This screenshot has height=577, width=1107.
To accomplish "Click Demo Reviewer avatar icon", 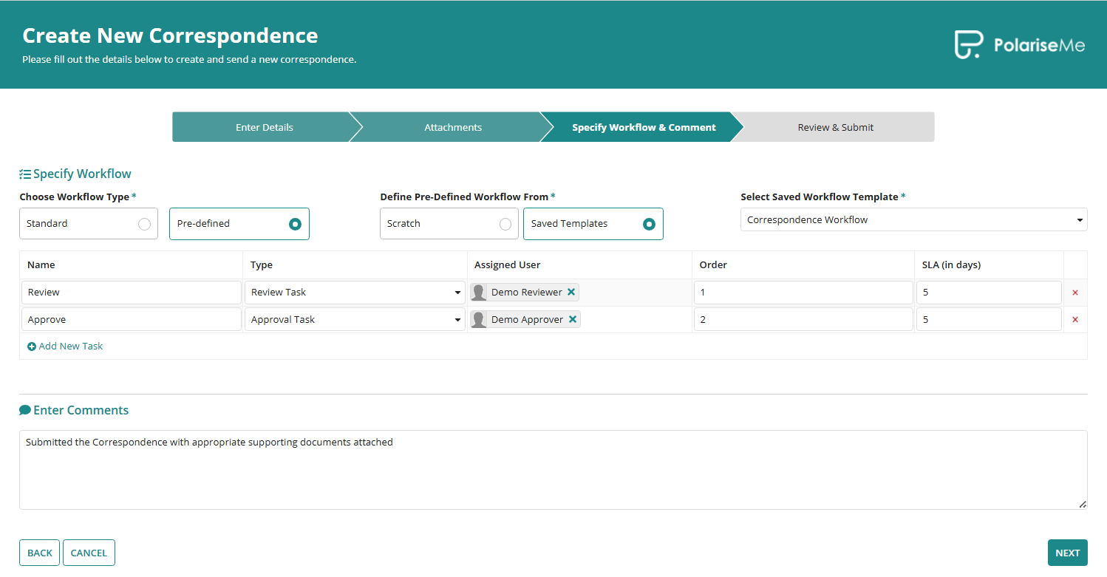I will coord(479,293).
